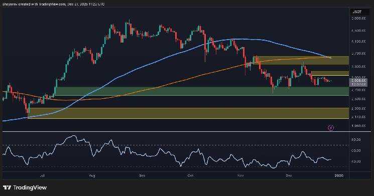
Task: Select the upper yellow resistance zone rectangle
Action: (301, 61)
